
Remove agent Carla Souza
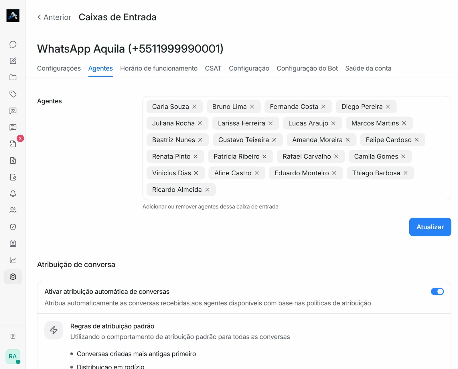[194, 107]
